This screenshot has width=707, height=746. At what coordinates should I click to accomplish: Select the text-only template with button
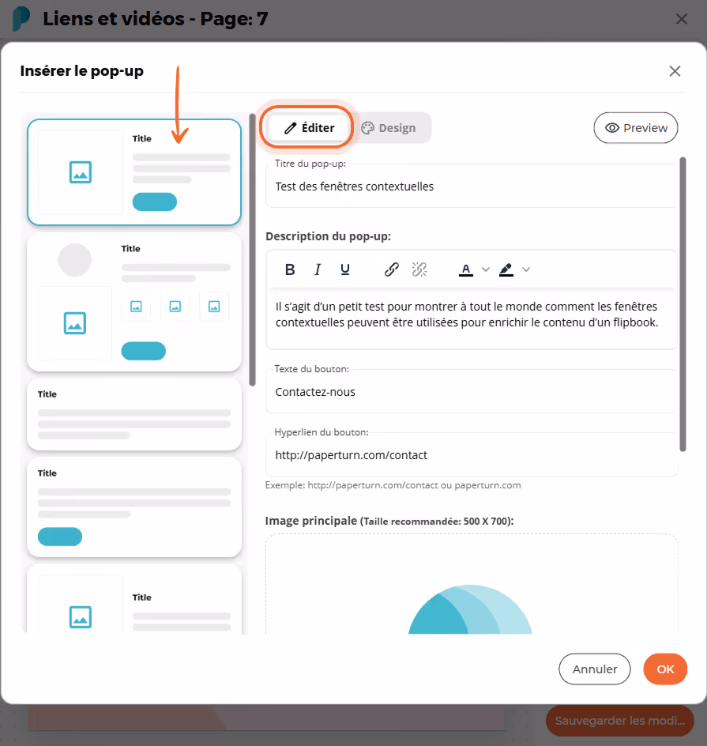(134, 507)
